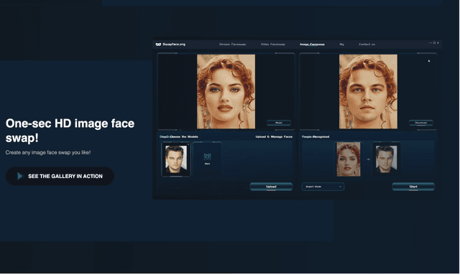Maximize the Swapface window
This screenshot has width=460, height=275.
point(434,43)
